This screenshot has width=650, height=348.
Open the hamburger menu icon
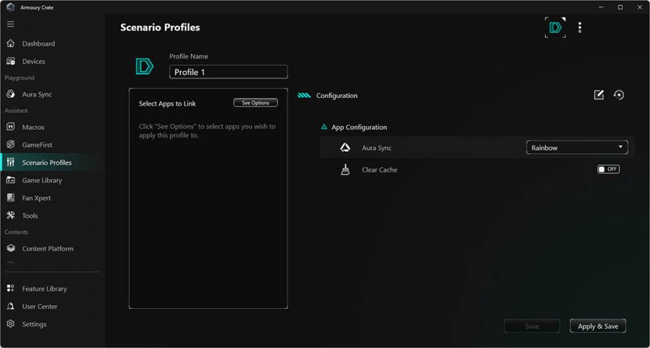(10, 24)
